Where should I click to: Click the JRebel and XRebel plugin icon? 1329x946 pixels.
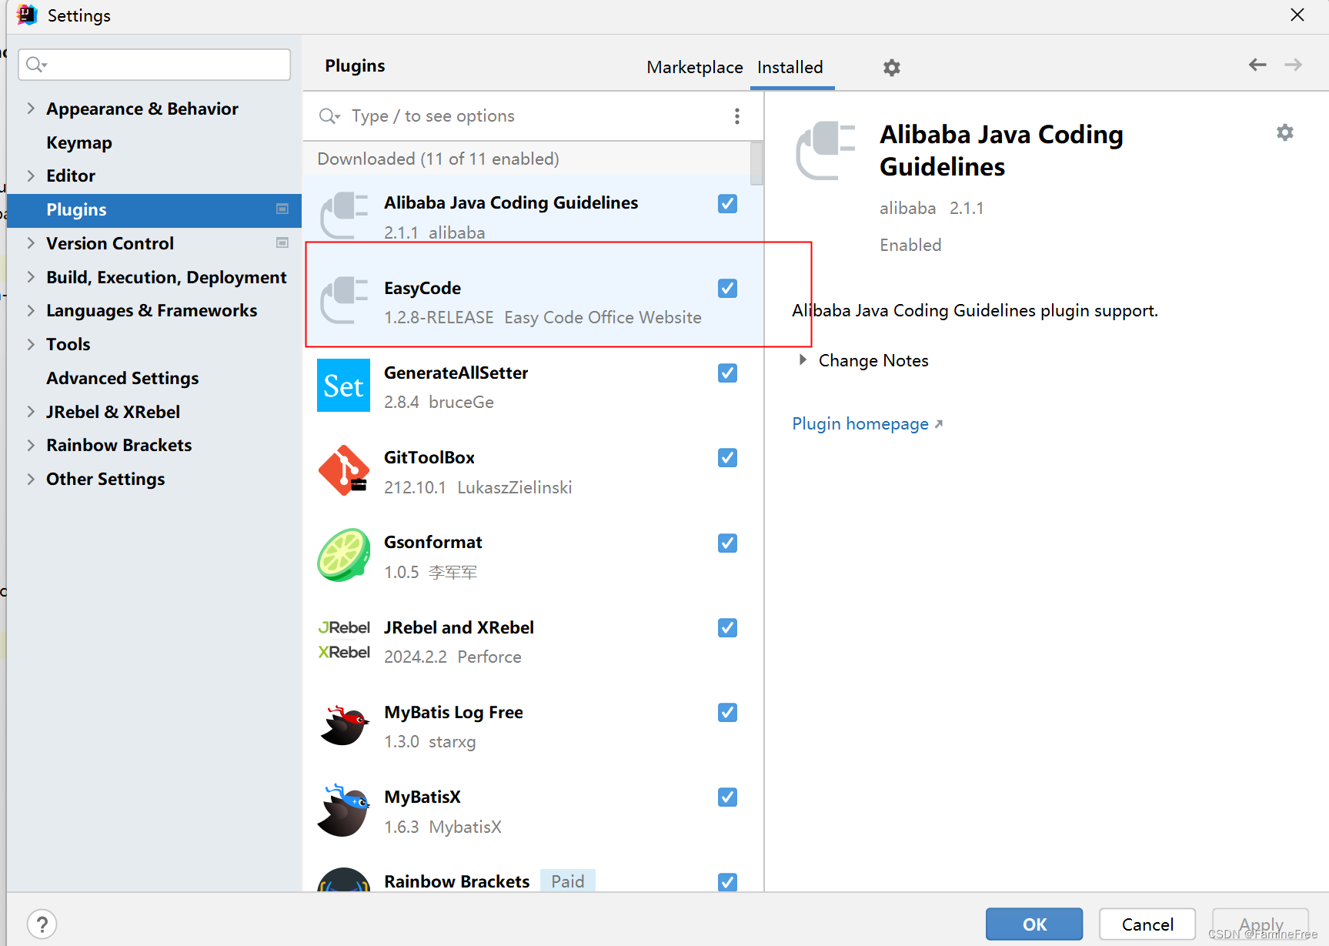pyautogui.click(x=343, y=640)
